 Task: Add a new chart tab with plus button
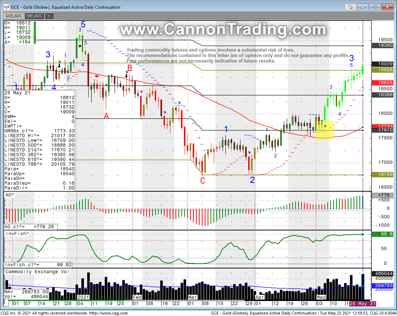tap(49, 16)
